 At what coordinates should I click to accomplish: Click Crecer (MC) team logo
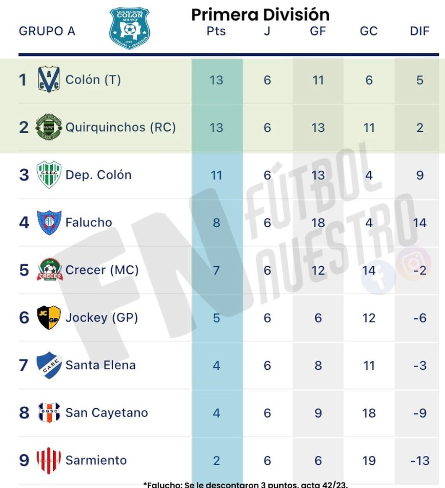pos(49,270)
